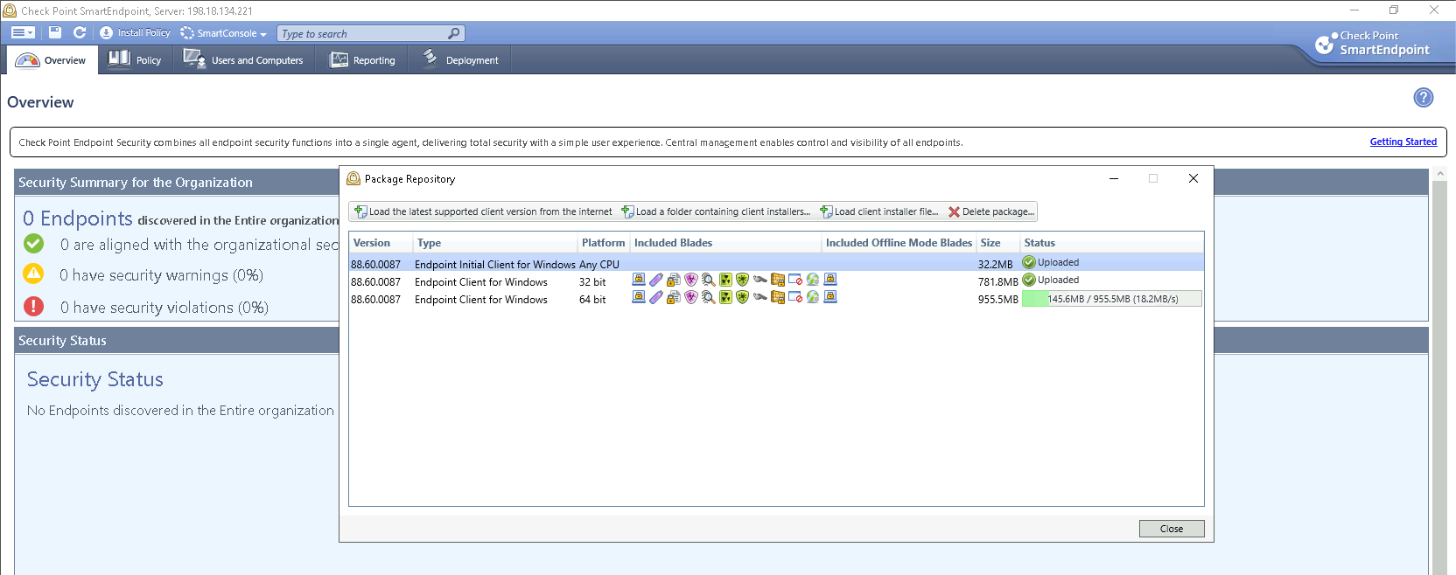1456x575 pixels.
Task: Click the 64 bit upload progress bar
Action: coord(1111,299)
